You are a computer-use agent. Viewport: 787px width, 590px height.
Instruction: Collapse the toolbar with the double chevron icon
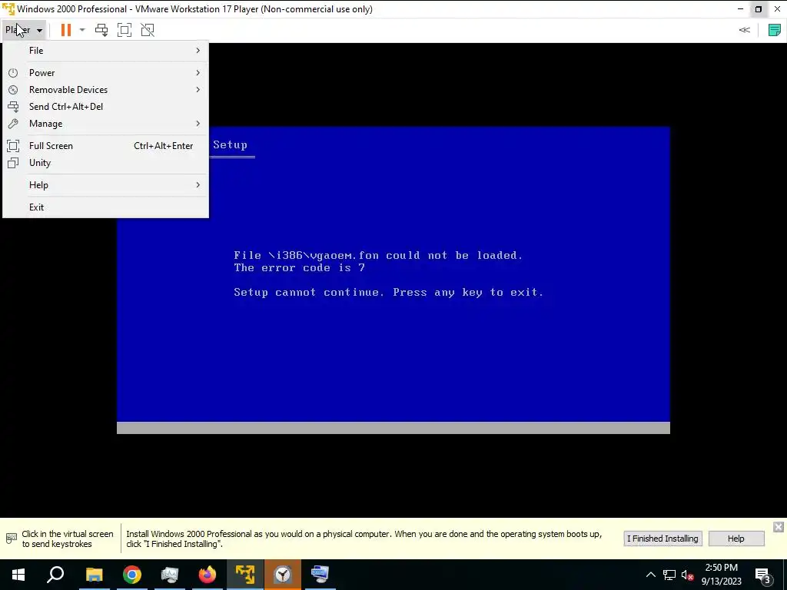tap(744, 30)
